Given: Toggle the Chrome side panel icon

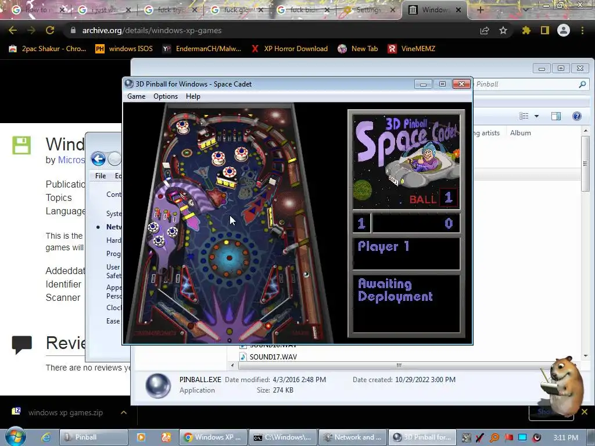Looking at the screenshot, I should click(x=545, y=30).
